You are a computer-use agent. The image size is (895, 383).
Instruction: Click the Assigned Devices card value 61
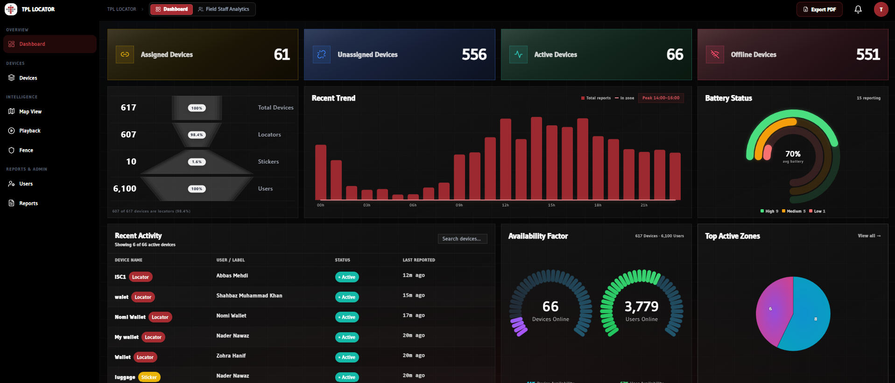click(x=282, y=55)
